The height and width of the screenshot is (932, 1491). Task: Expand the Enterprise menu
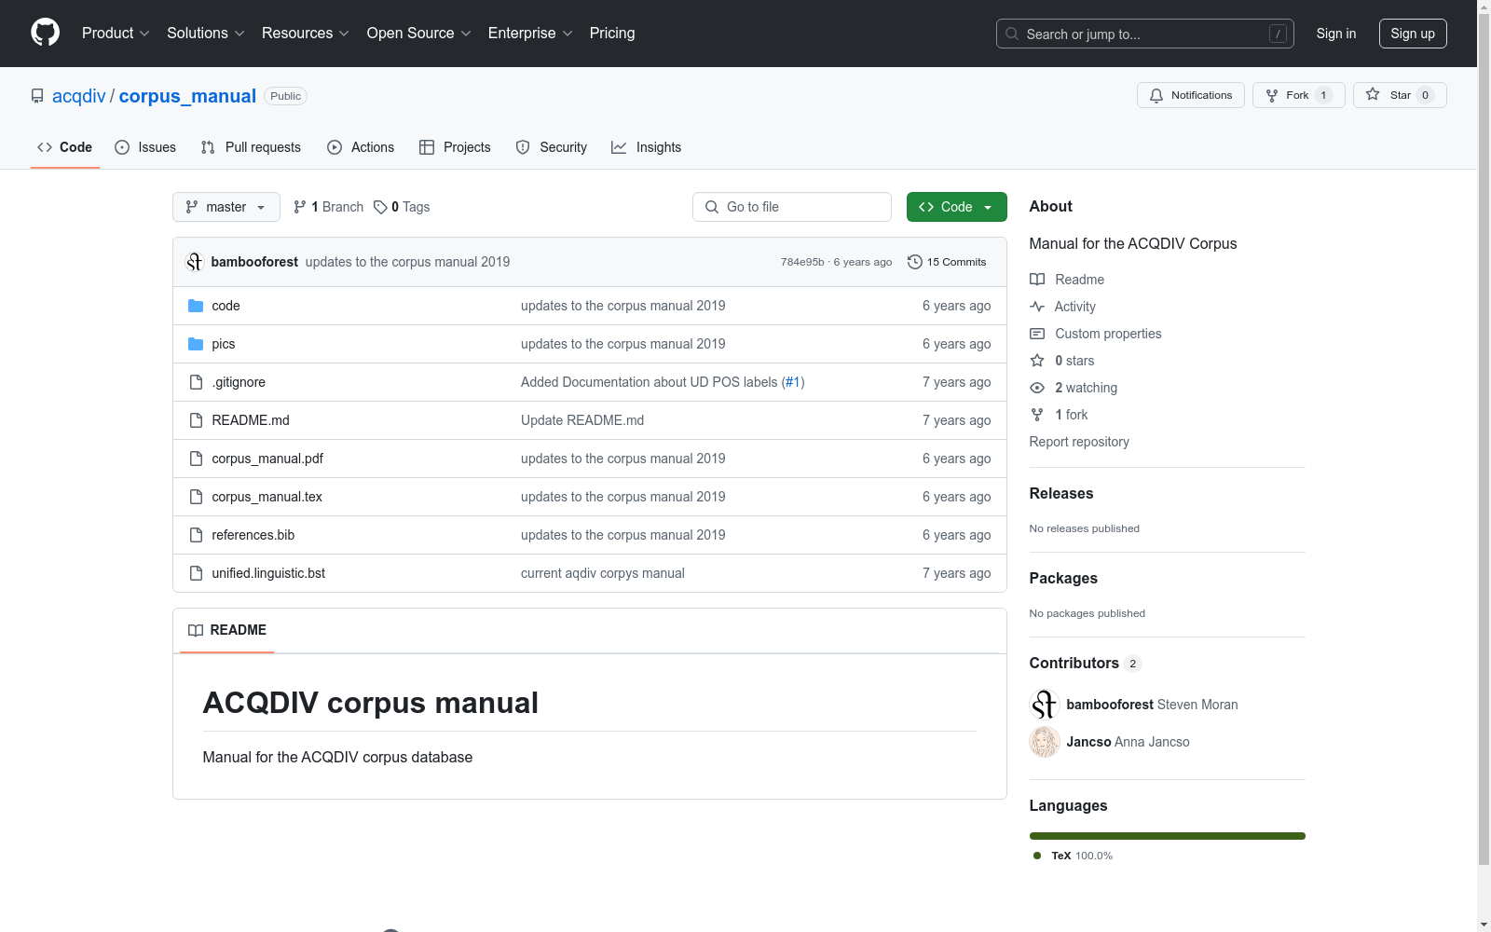pos(530,34)
